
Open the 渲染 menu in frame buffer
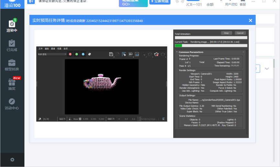[x=47, y=49]
